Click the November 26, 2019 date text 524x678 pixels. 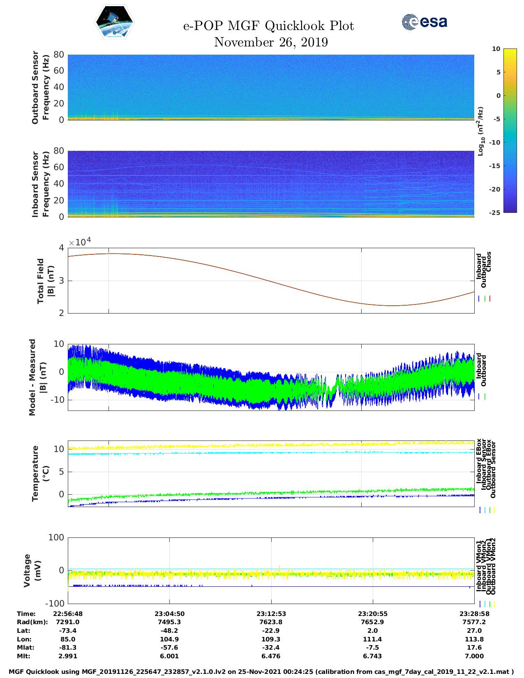pyautogui.click(x=271, y=42)
